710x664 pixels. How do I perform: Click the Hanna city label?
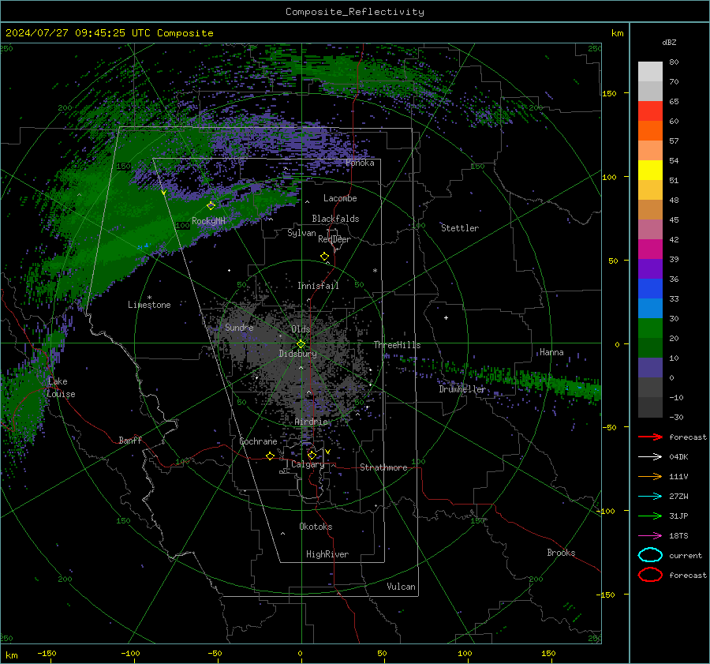(x=551, y=352)
